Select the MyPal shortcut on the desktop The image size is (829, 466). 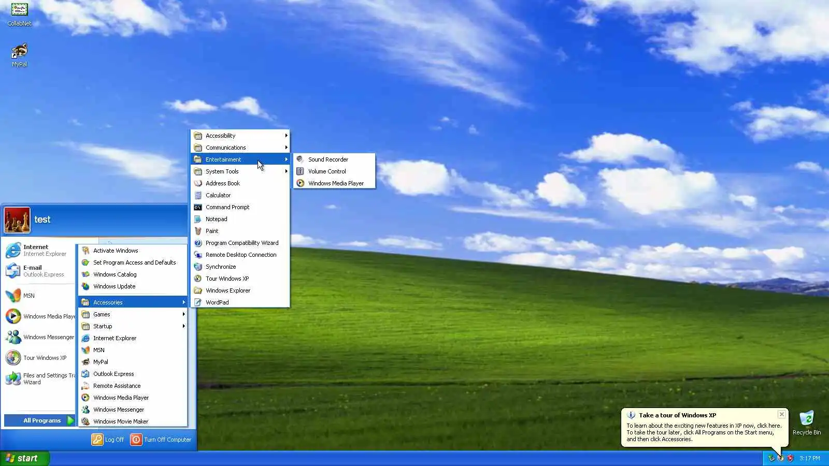coord(19,55)
